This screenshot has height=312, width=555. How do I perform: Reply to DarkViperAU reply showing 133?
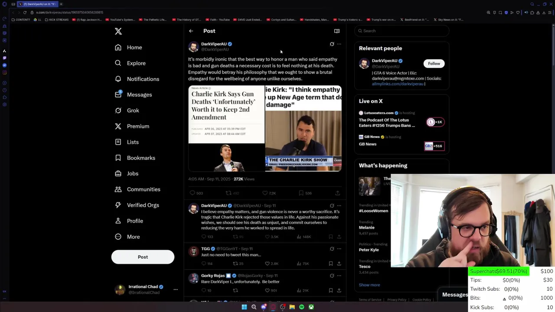pyautogui.click(x=207, y=237)
